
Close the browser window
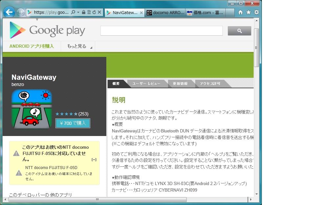point(252,3)
